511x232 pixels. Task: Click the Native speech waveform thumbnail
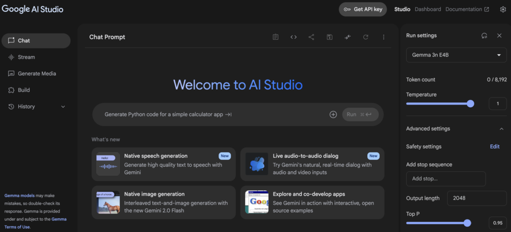(108, 164)
